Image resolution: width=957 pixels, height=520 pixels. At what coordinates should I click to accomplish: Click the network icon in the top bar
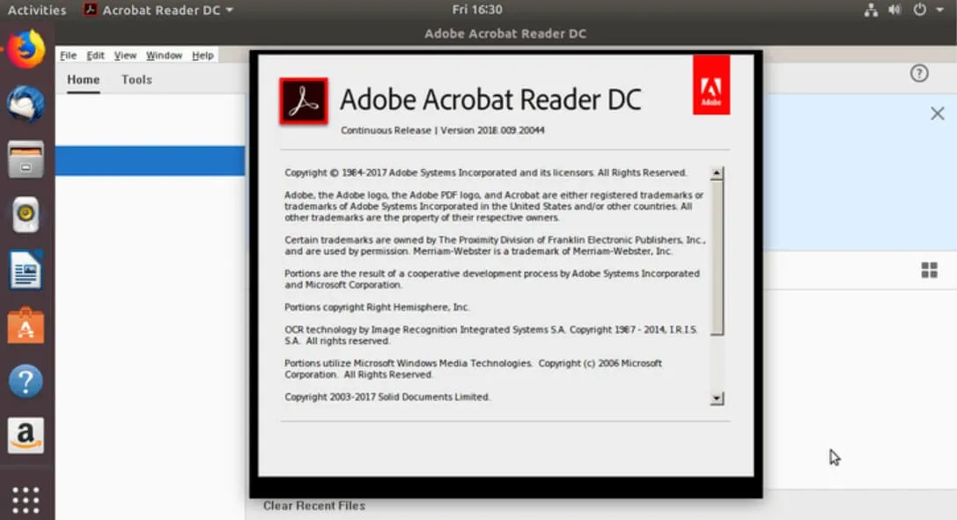[x=869, y=10]
